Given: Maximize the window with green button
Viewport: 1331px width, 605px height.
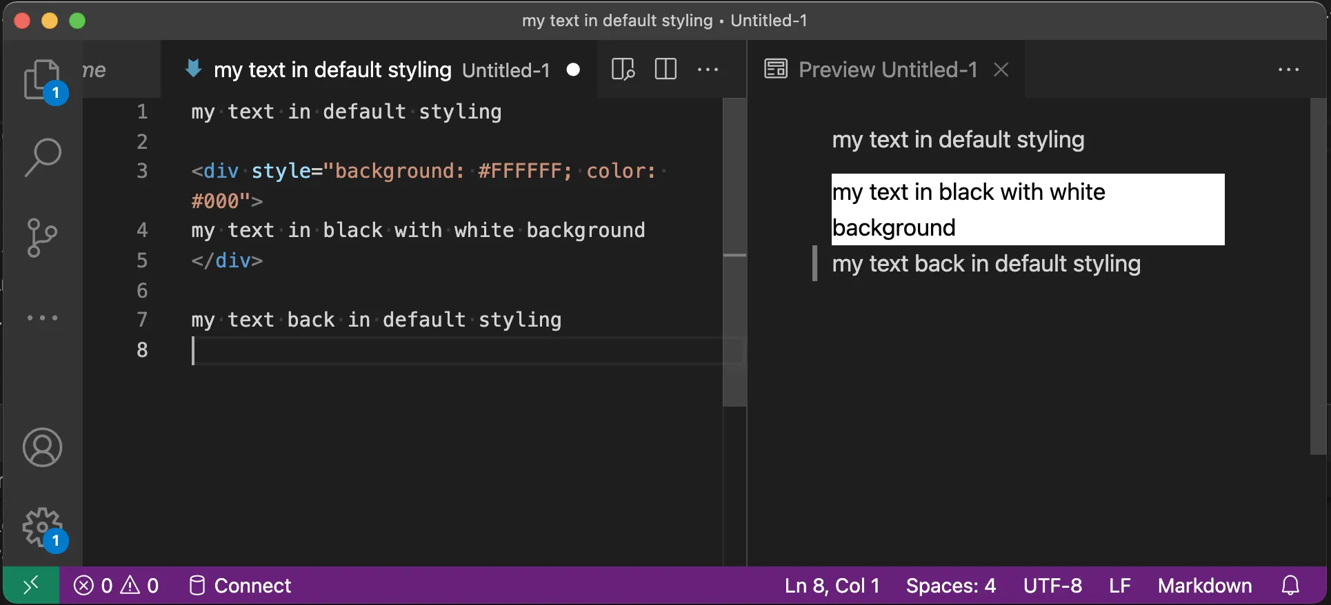Looking at the screenshot, I should click(77, 21).
